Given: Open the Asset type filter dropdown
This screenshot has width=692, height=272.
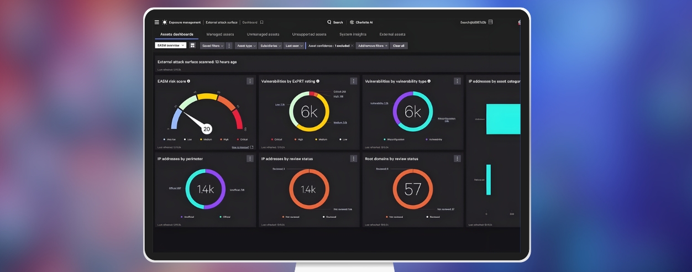Looking at the screenshot, I should click(246, 45).
